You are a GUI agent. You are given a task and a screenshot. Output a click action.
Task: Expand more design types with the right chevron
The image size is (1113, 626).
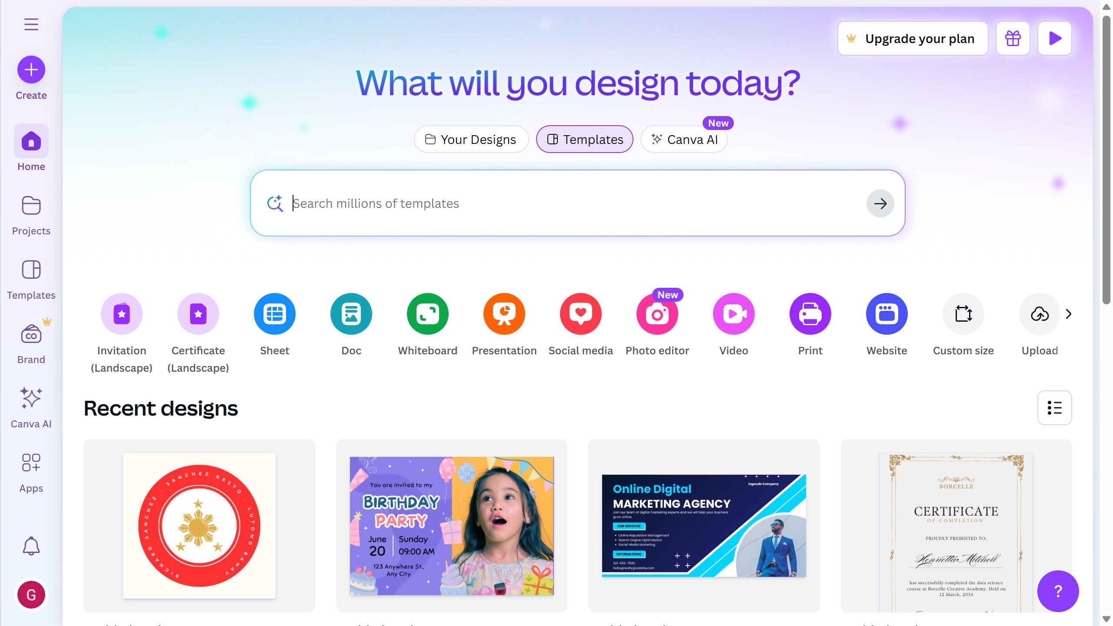pyautogui.click(x=1069, y=314)
